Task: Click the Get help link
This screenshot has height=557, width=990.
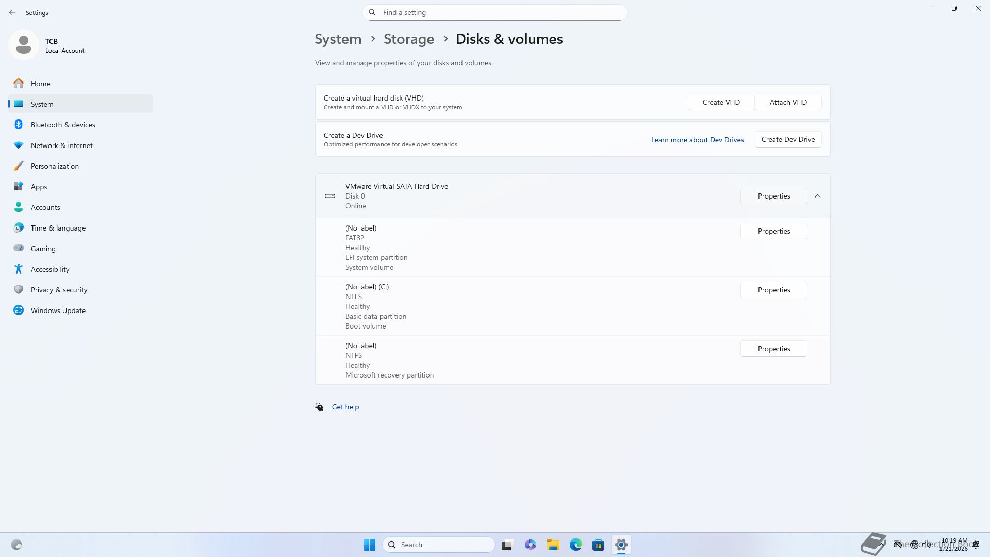Action: (x=345, y=407)
